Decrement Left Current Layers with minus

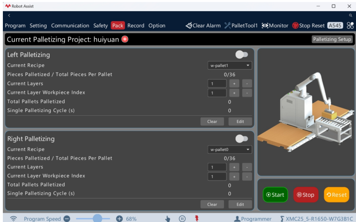point(247,83)
